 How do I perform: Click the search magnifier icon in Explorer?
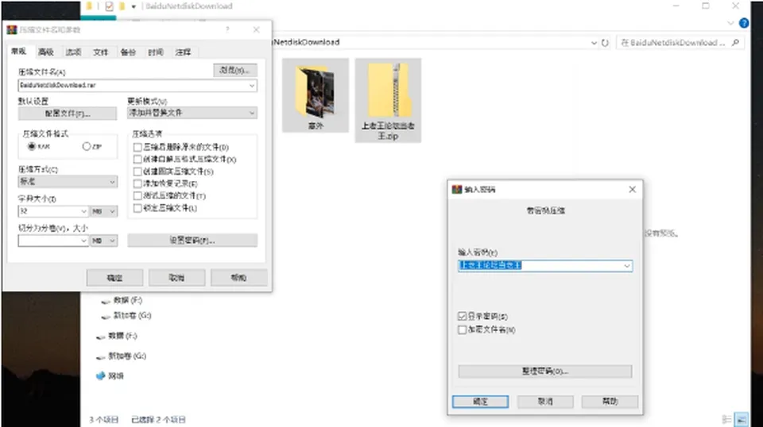point(735,43)
